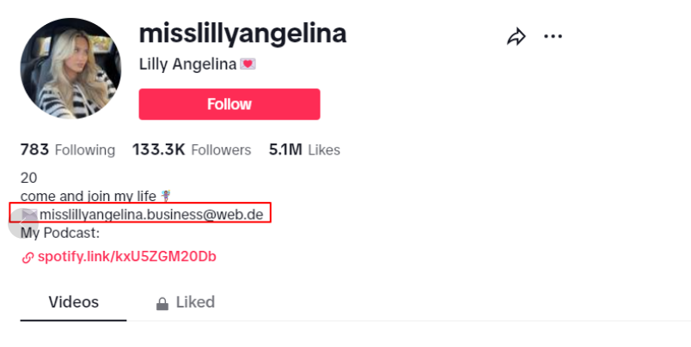The width and height of the screenshot is (691, 347).
Task: Click the 'My Podcast:' bio line
Action: click(x=60, y=233)
